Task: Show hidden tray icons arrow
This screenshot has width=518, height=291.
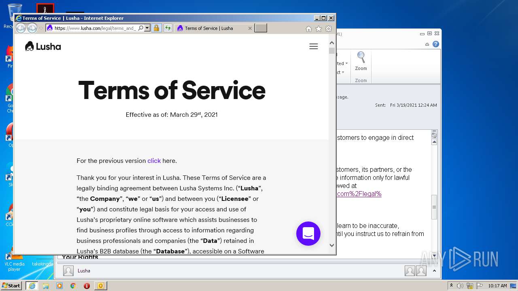Action: [x=452, y=285]
